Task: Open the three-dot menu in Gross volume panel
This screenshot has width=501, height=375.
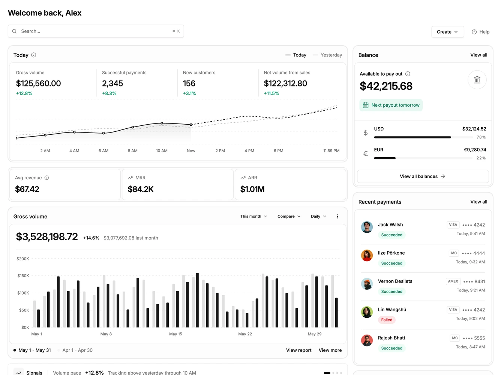Action: click(337, 216)
